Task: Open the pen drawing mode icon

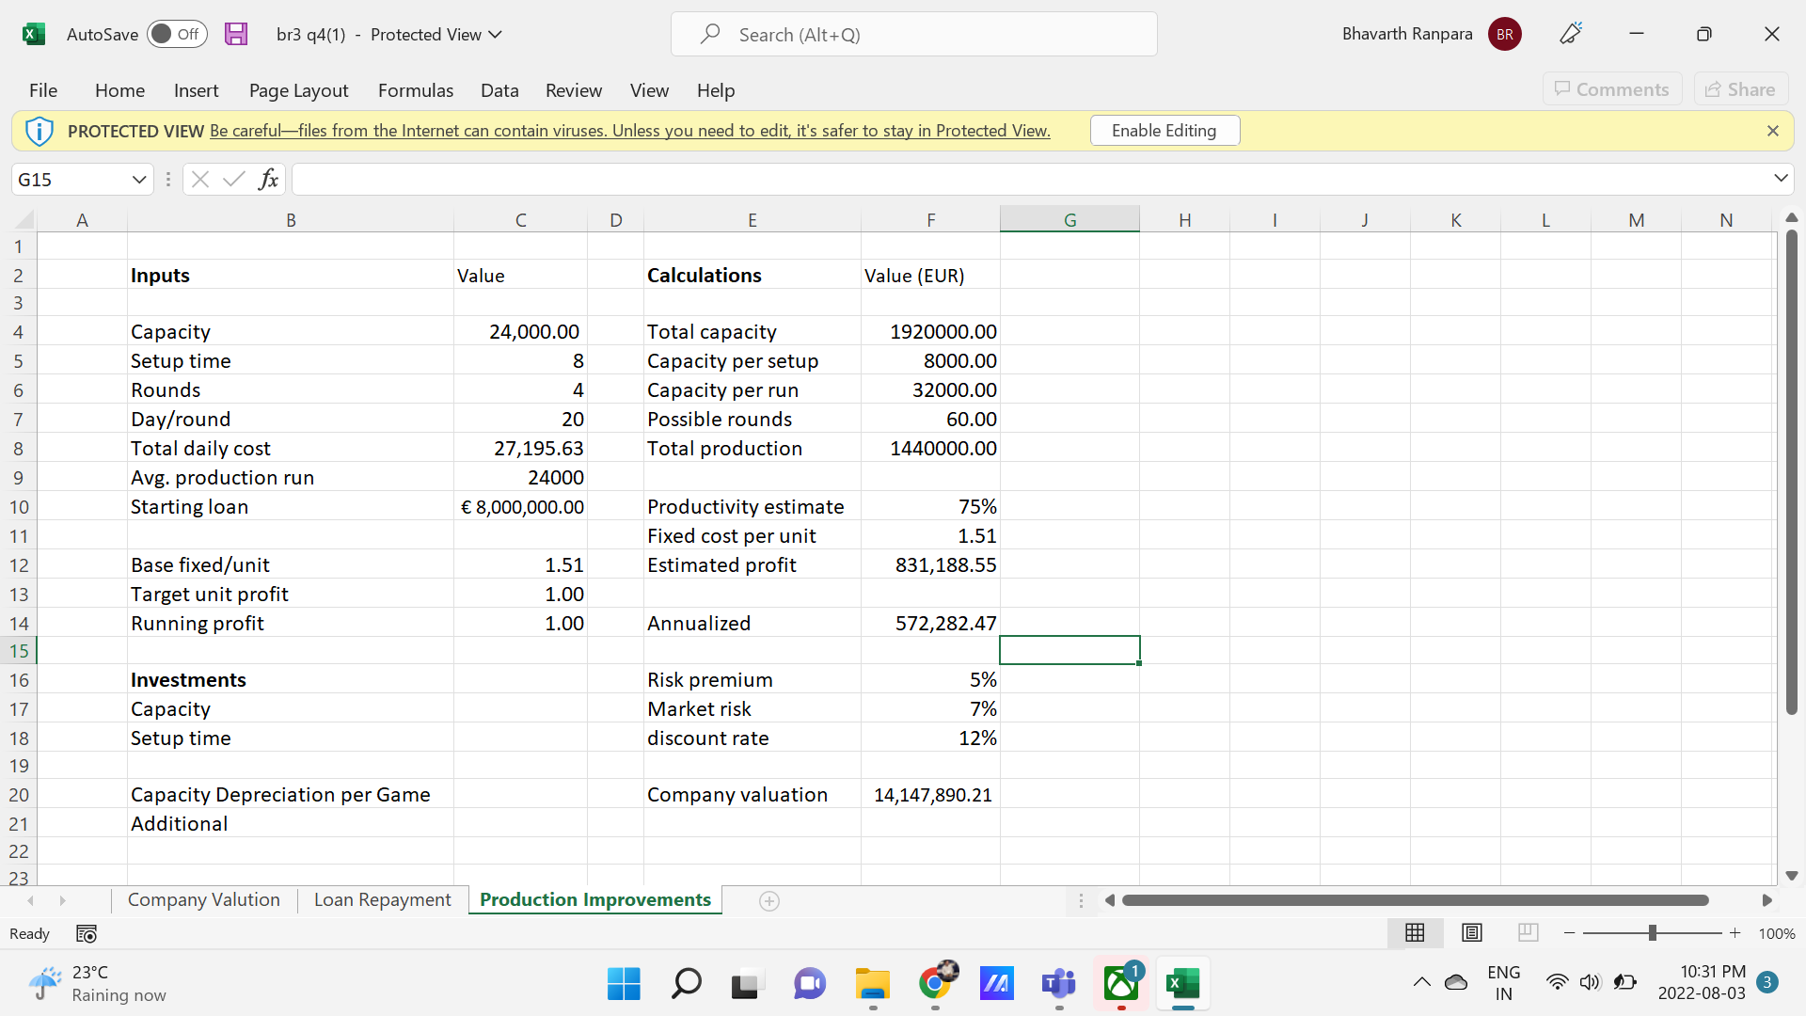Action: (x=1571, y=34)
